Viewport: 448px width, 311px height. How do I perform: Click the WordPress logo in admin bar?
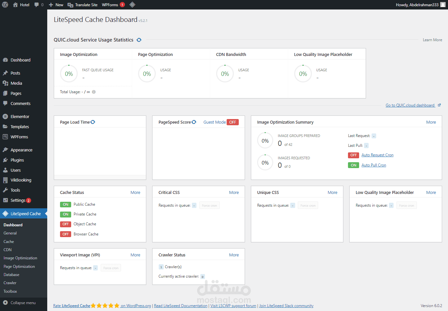point(5,5)
